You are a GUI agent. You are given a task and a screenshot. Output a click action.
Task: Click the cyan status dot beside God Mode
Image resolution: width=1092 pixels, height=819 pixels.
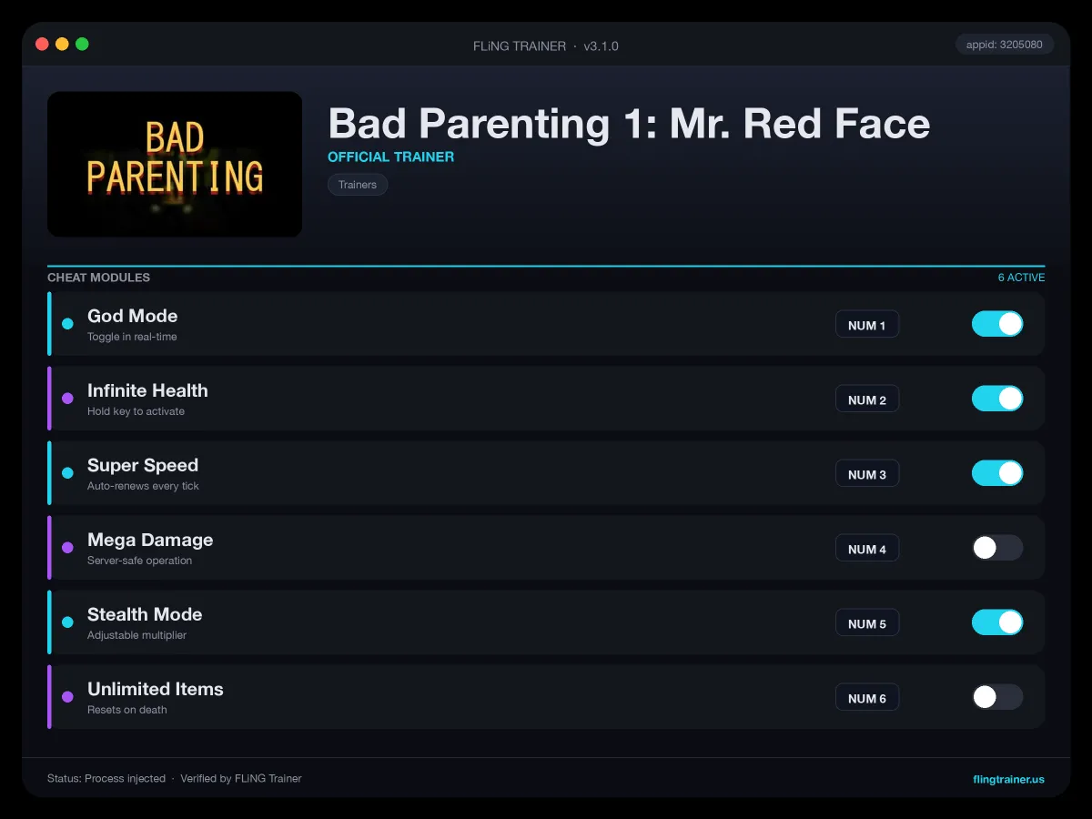click(67, 324)
